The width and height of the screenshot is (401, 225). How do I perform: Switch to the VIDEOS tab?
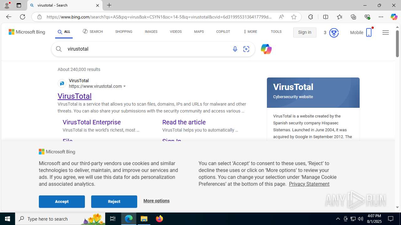click(176, 32)
